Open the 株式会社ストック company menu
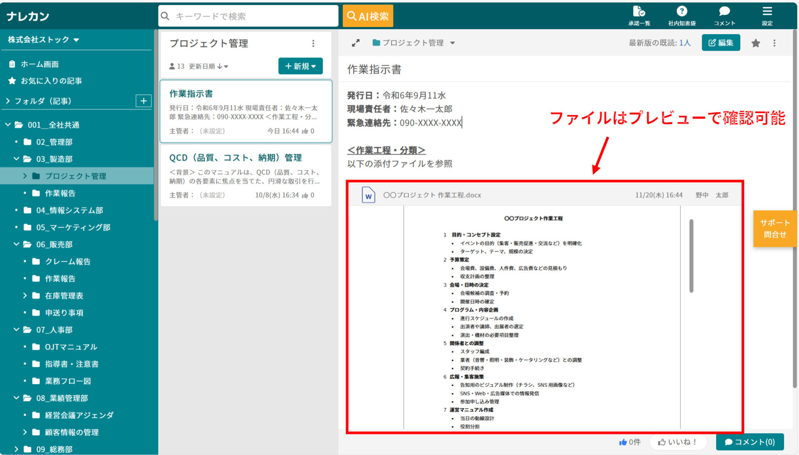Screen dimensions: 799x455 pos(40,40)
